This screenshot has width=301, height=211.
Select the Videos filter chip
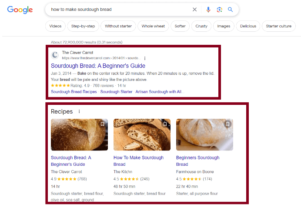[55, 26]
